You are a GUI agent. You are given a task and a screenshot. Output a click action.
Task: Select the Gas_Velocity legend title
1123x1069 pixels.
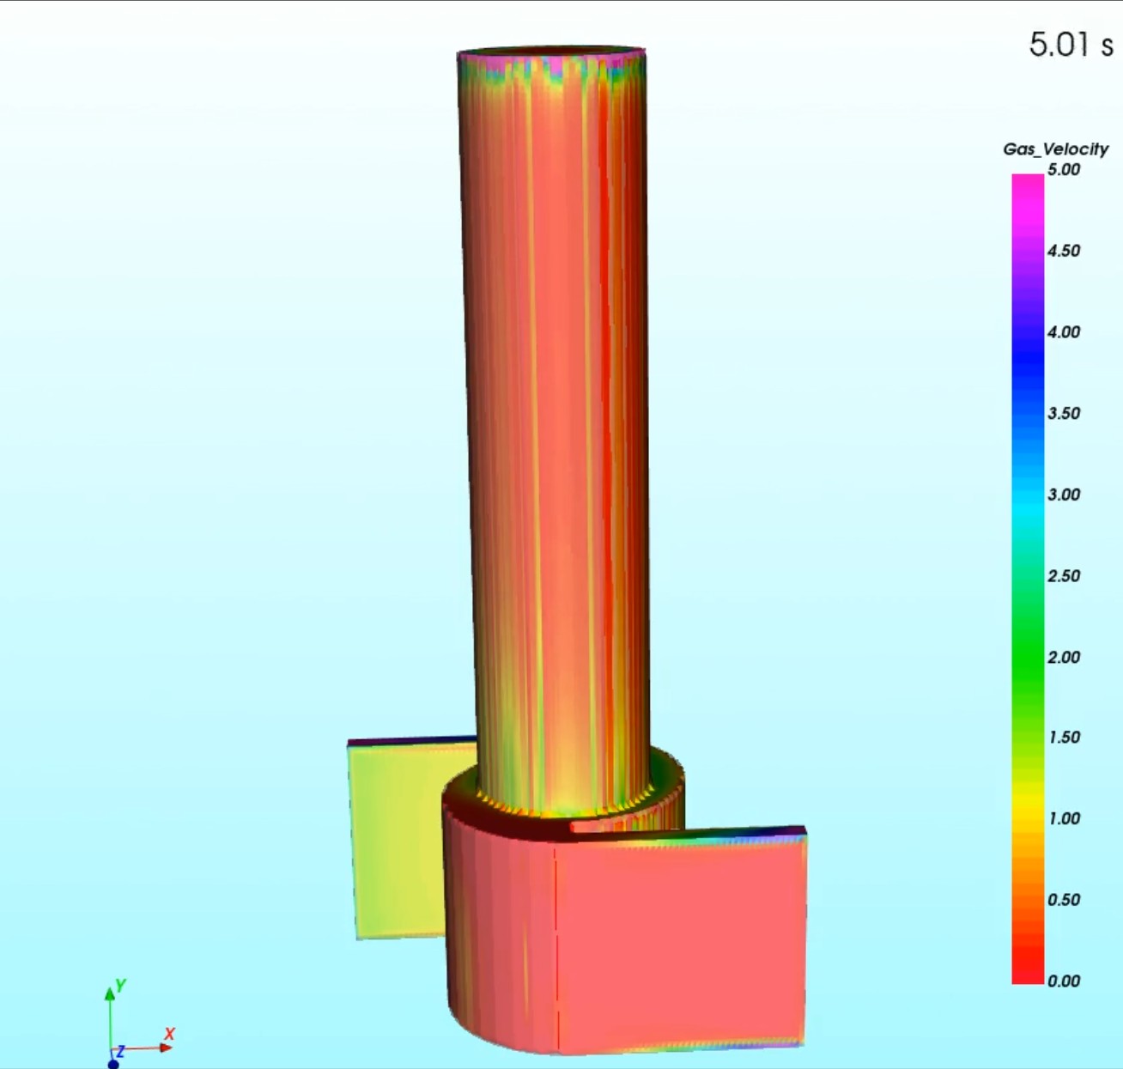(1055, 149)
